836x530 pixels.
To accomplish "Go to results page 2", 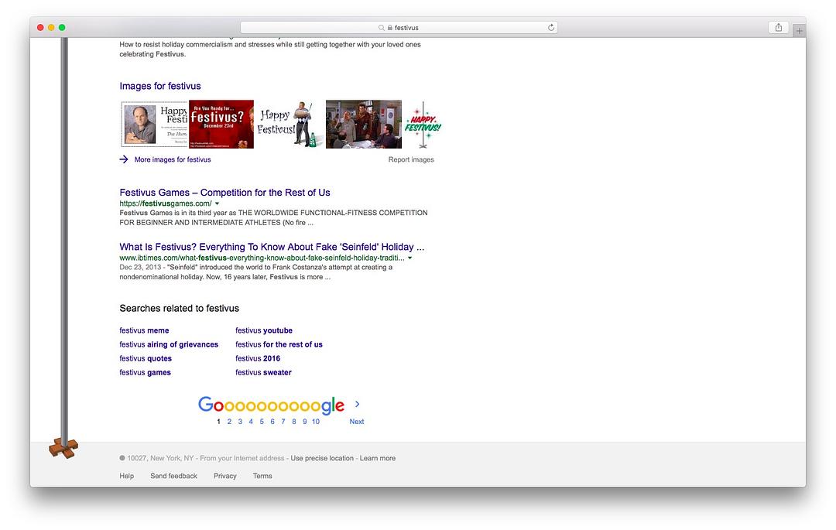I will [x=229, y=422].
